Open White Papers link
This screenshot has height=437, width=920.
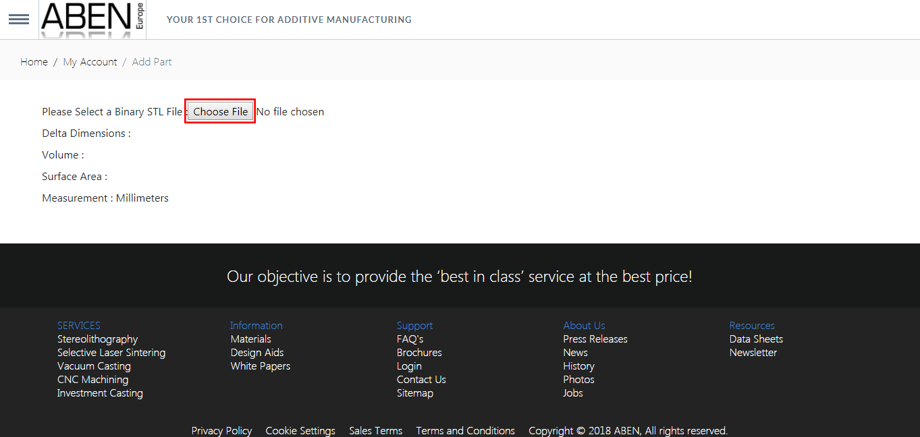click(260, 366)
